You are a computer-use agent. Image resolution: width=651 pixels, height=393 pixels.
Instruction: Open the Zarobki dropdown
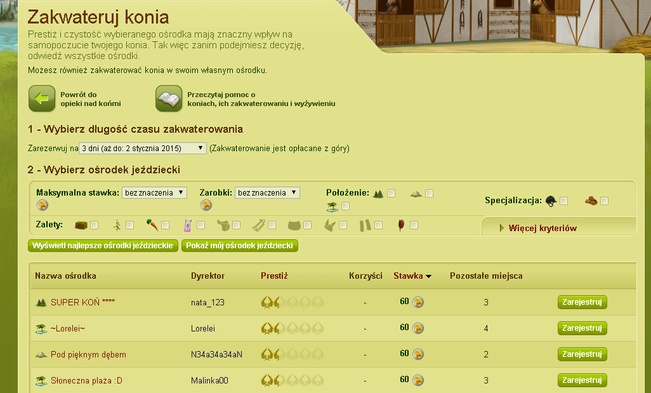pyautogui.click(x=267, y=193)
